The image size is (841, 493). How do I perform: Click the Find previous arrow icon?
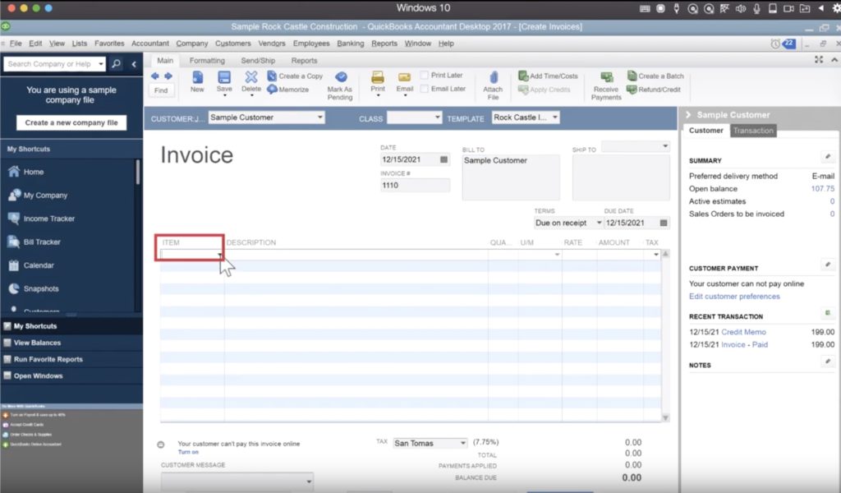pyautogui.click(x=155, y=76)
